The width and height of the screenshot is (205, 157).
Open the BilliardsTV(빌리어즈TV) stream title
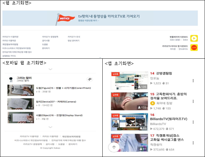(x=169, y=119)
